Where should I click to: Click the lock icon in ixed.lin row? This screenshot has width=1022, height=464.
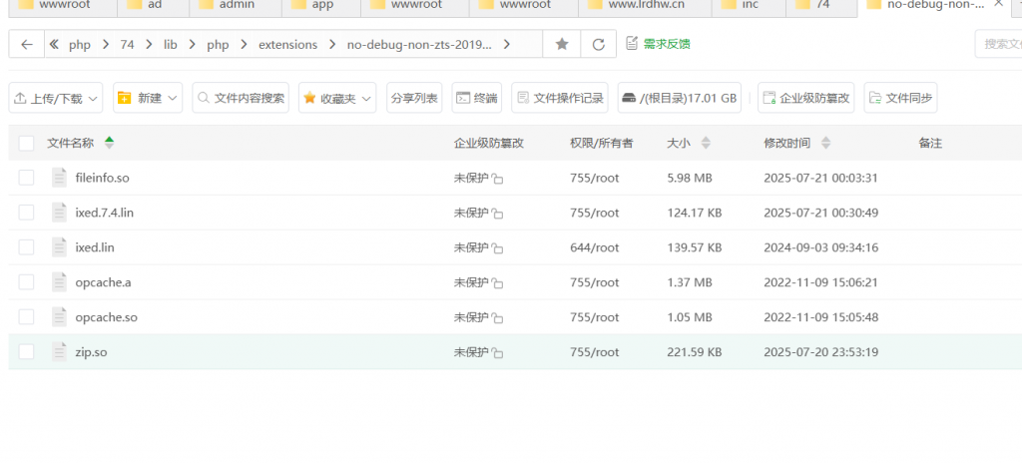coord(497,248)
